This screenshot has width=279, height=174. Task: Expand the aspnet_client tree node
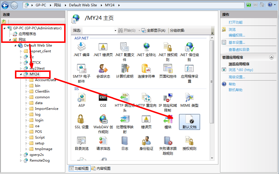21,51
